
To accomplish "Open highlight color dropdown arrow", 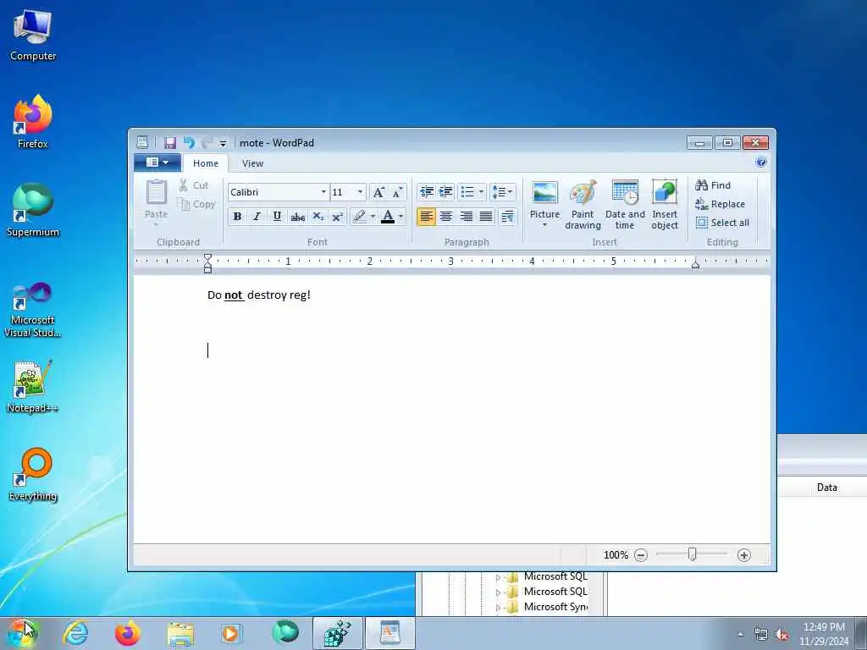I will pos(373,216).
